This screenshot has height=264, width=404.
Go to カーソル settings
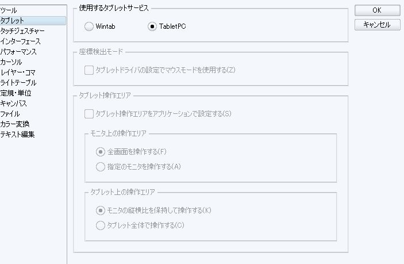point(11,62)
